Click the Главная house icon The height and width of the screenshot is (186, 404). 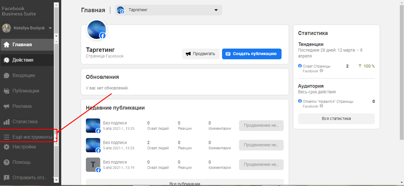[x=6, y=45]
